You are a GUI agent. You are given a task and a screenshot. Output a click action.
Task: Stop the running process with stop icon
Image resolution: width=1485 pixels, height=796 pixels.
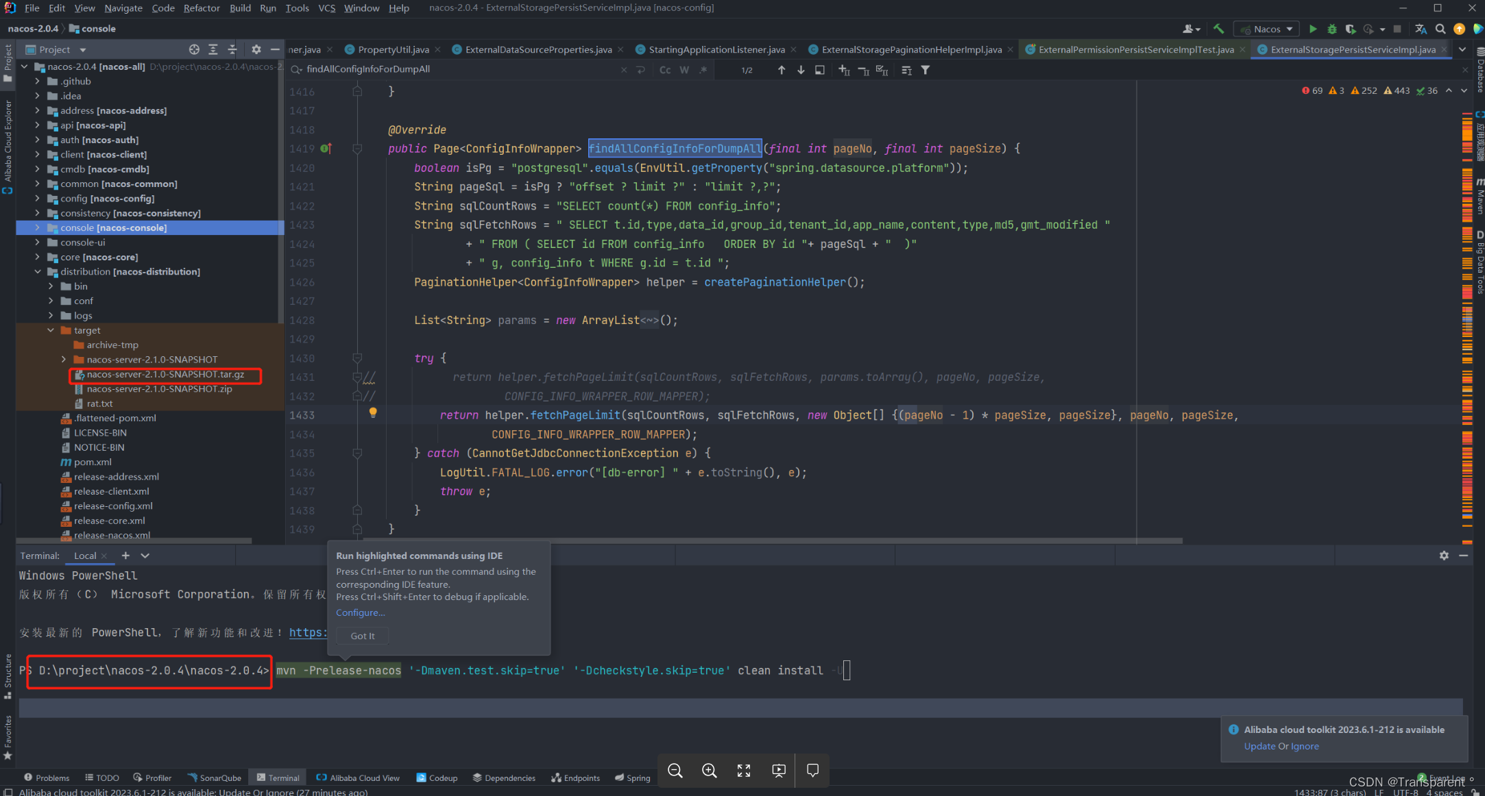coord(1399,29)
